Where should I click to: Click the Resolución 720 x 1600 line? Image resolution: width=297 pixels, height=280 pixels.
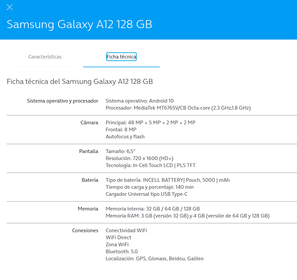(x=139, y=158)
